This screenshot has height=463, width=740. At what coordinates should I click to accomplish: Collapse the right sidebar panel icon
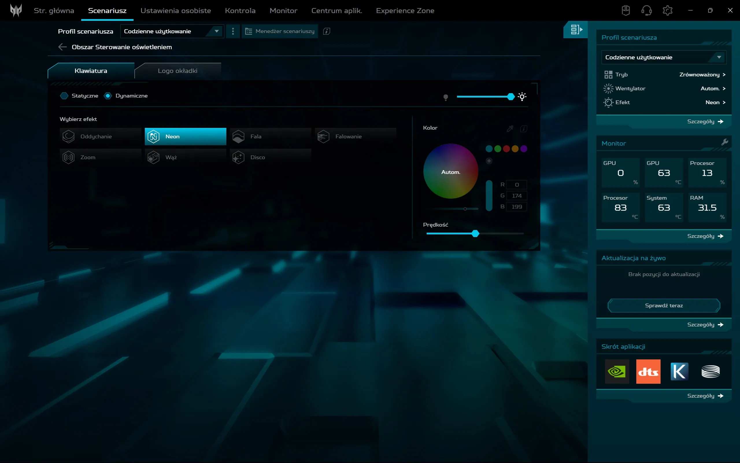[576, 30]
